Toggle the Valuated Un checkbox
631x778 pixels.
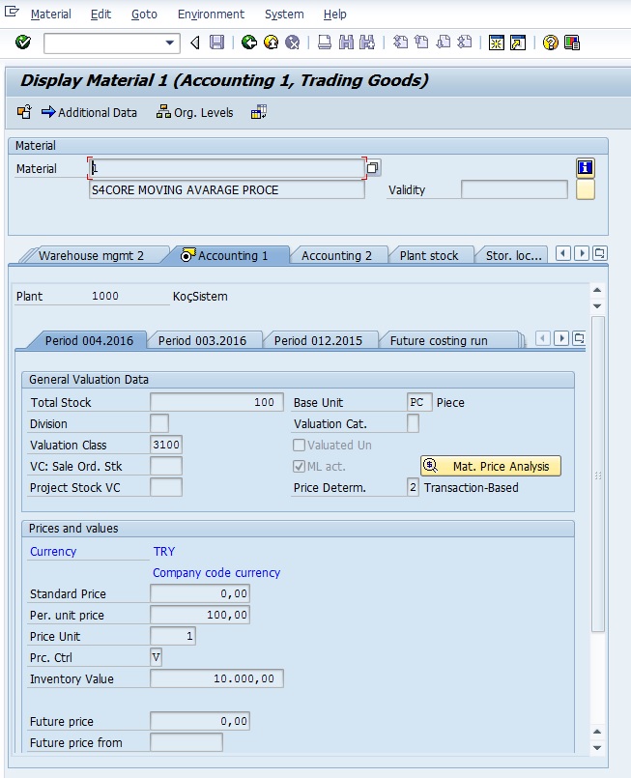(x=300, y=446)
